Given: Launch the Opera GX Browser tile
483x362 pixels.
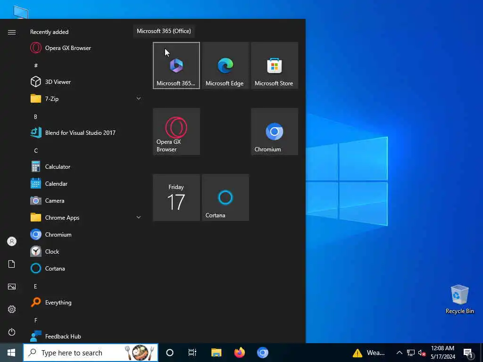Looking at the screenshot, I should click(176, 132).
